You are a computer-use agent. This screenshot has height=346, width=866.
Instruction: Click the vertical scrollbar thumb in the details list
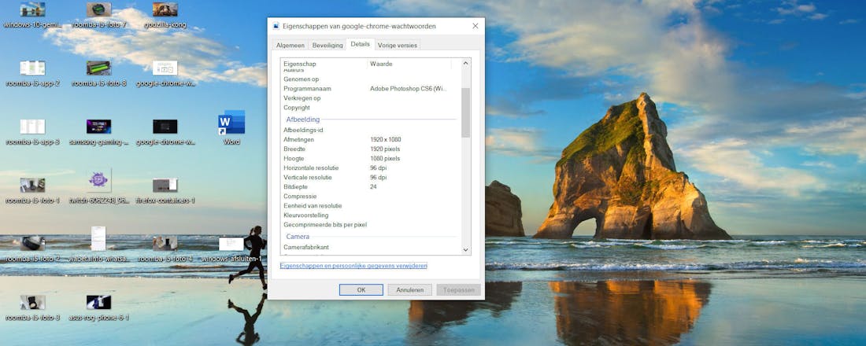[x=465, y=112]
